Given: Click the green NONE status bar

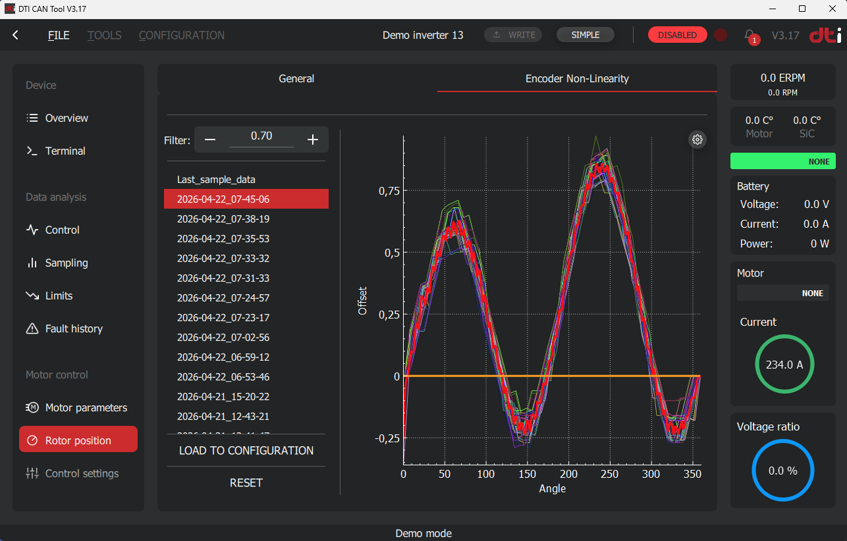Looking at the screenshot, I should tap(783, 161).
